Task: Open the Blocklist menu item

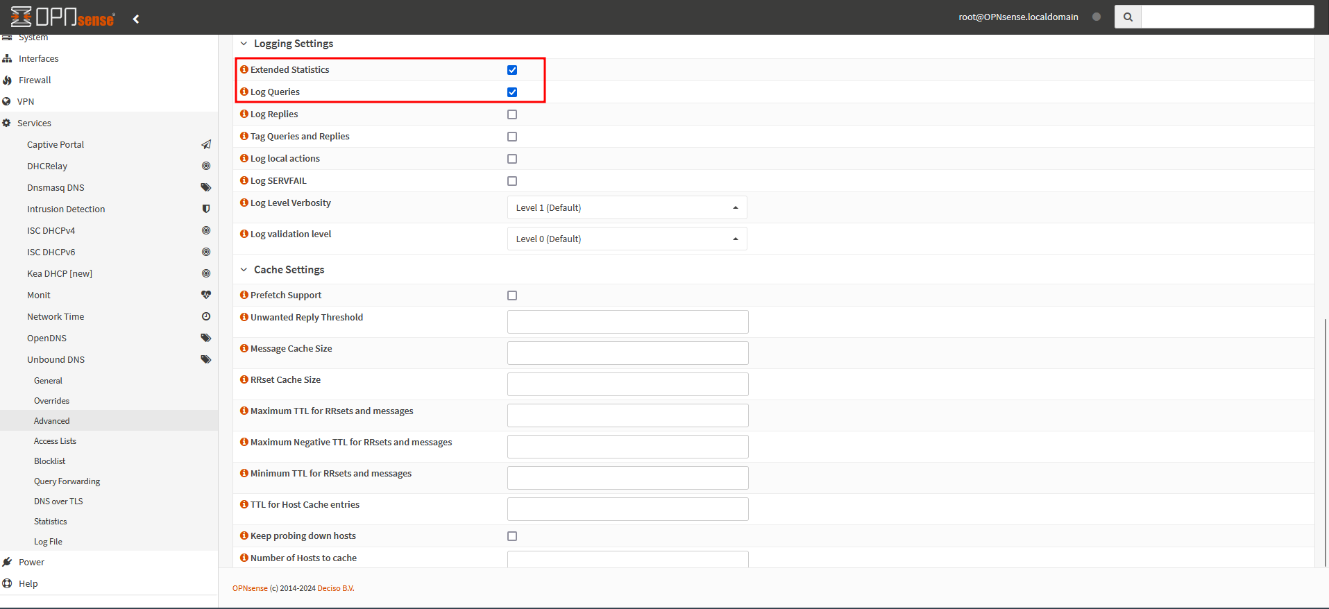Action: click(50, 461)
